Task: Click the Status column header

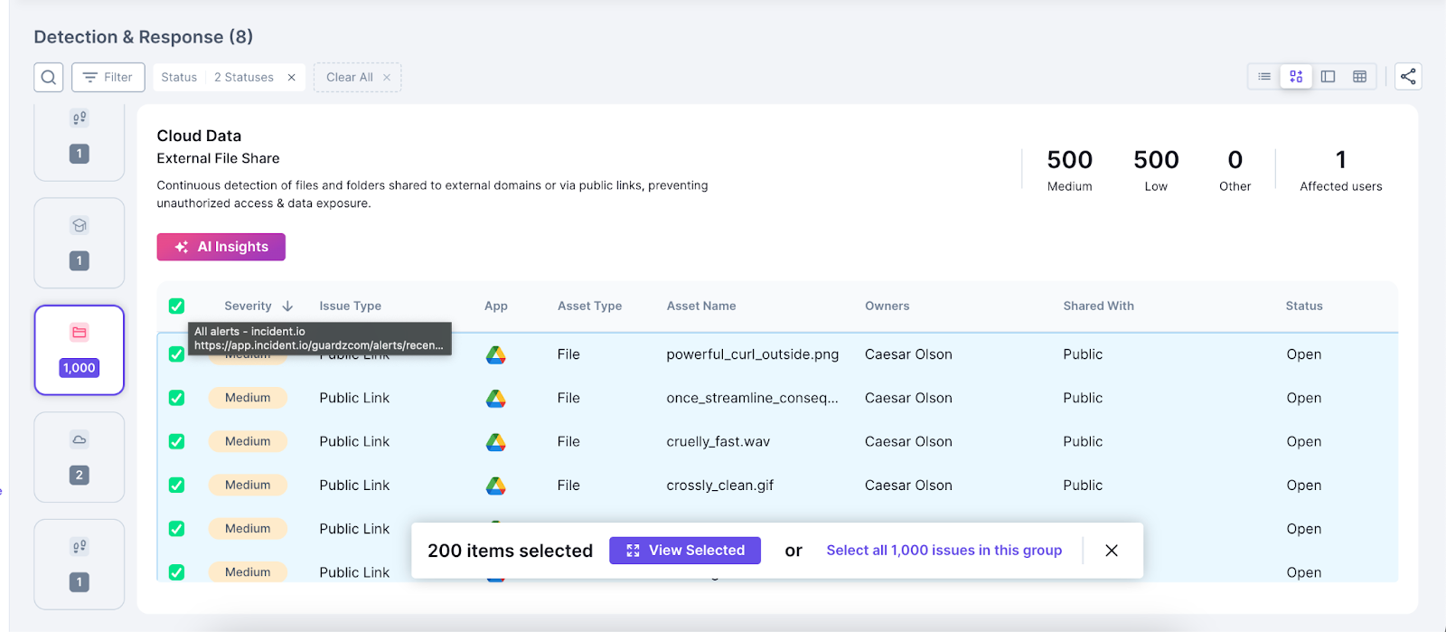Action: (1304, 307)
